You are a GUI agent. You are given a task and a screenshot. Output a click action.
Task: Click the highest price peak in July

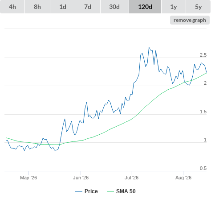(x=149, y=48)
